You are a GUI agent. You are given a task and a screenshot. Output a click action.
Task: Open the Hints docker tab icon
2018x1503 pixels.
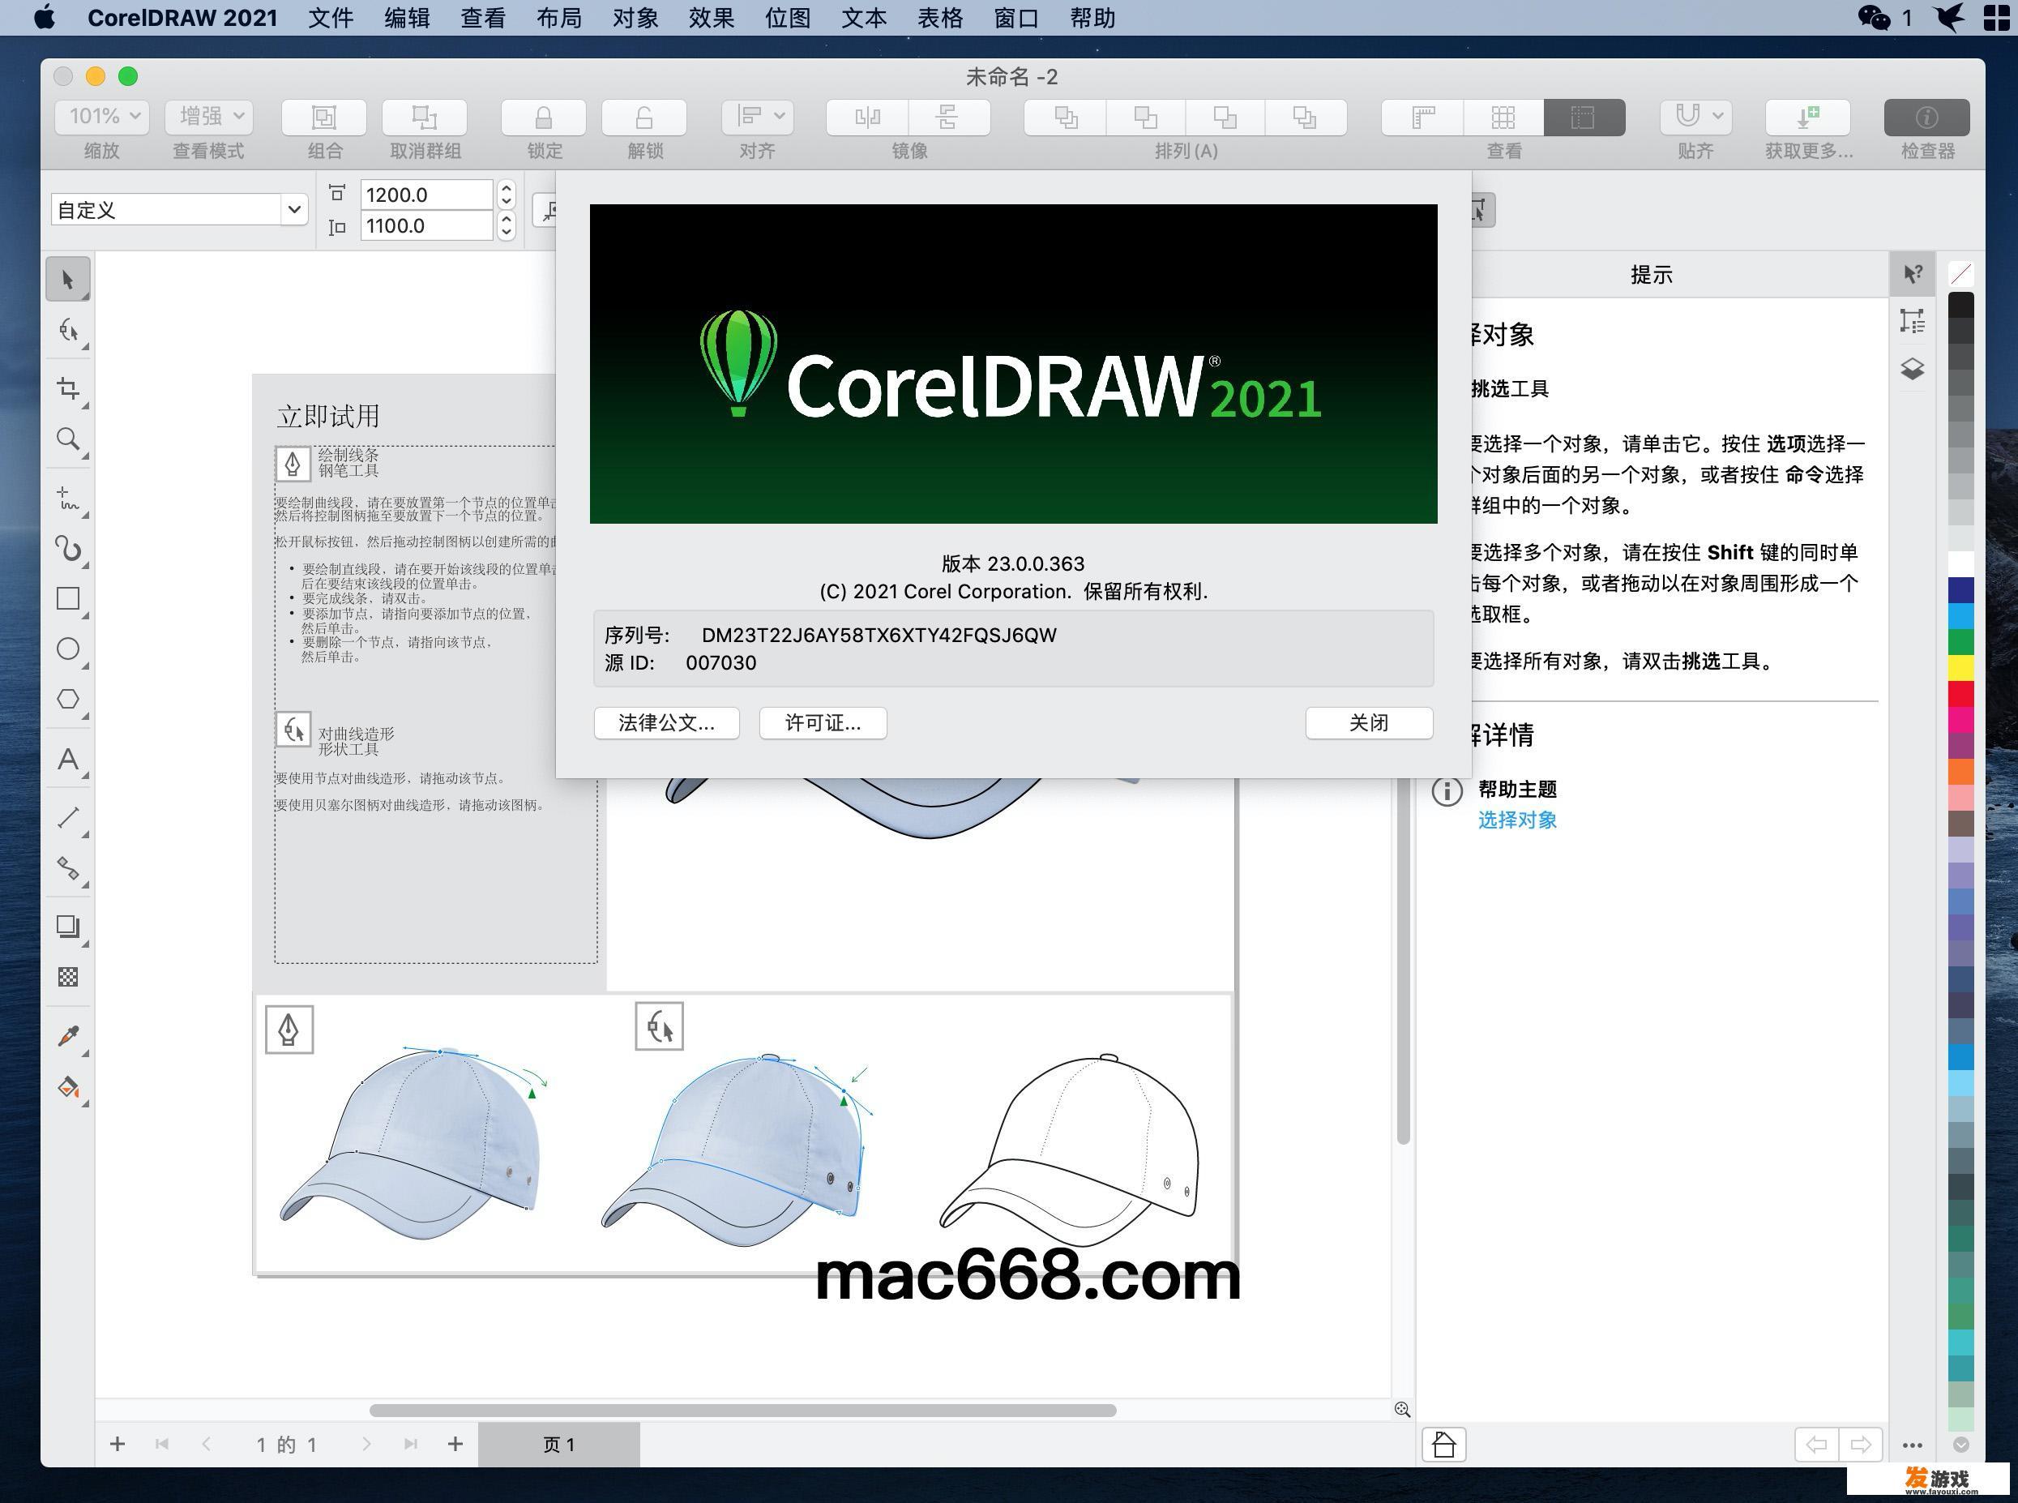pyautogui.click(x=1913, y=274)
